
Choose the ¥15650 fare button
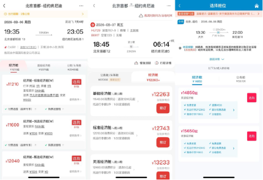coord(252,136)
